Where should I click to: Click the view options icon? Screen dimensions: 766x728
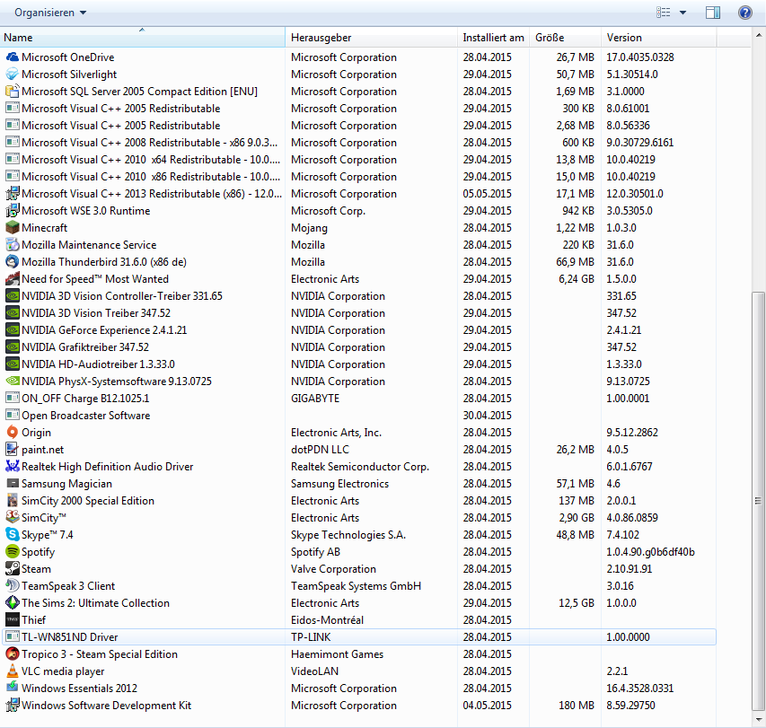coord(663,13)
